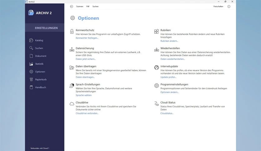Click the Update prüfen link
The width and height of the screenshot is (261, 151).
tap(169, 77)
